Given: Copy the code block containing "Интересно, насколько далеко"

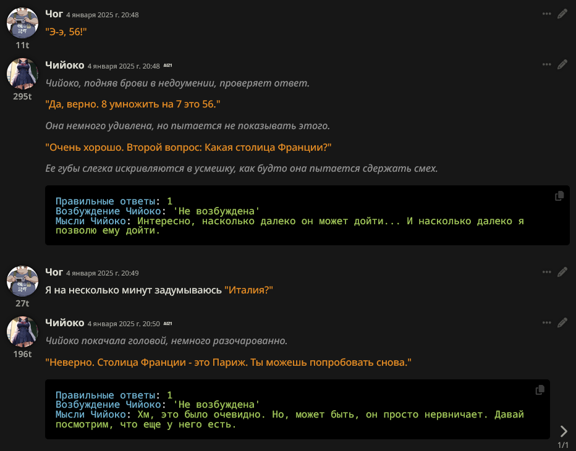Looking at the screenshot, I should pos(559,196).
